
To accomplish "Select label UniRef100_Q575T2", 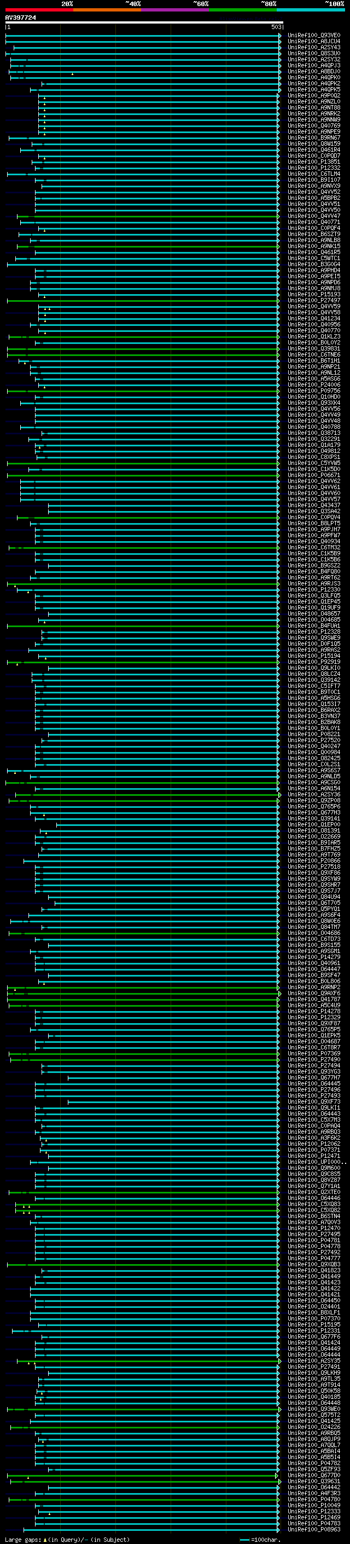I will tap(314, 1415).
